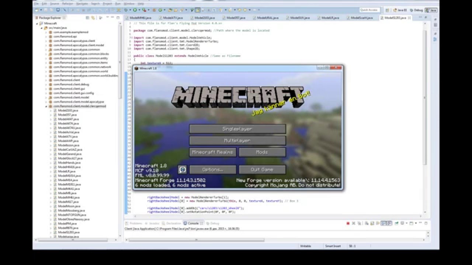Viewport: 472px width, 265px height.
Task: Select Model2103.java in Package Explorer
Action: tap(68, 110)
